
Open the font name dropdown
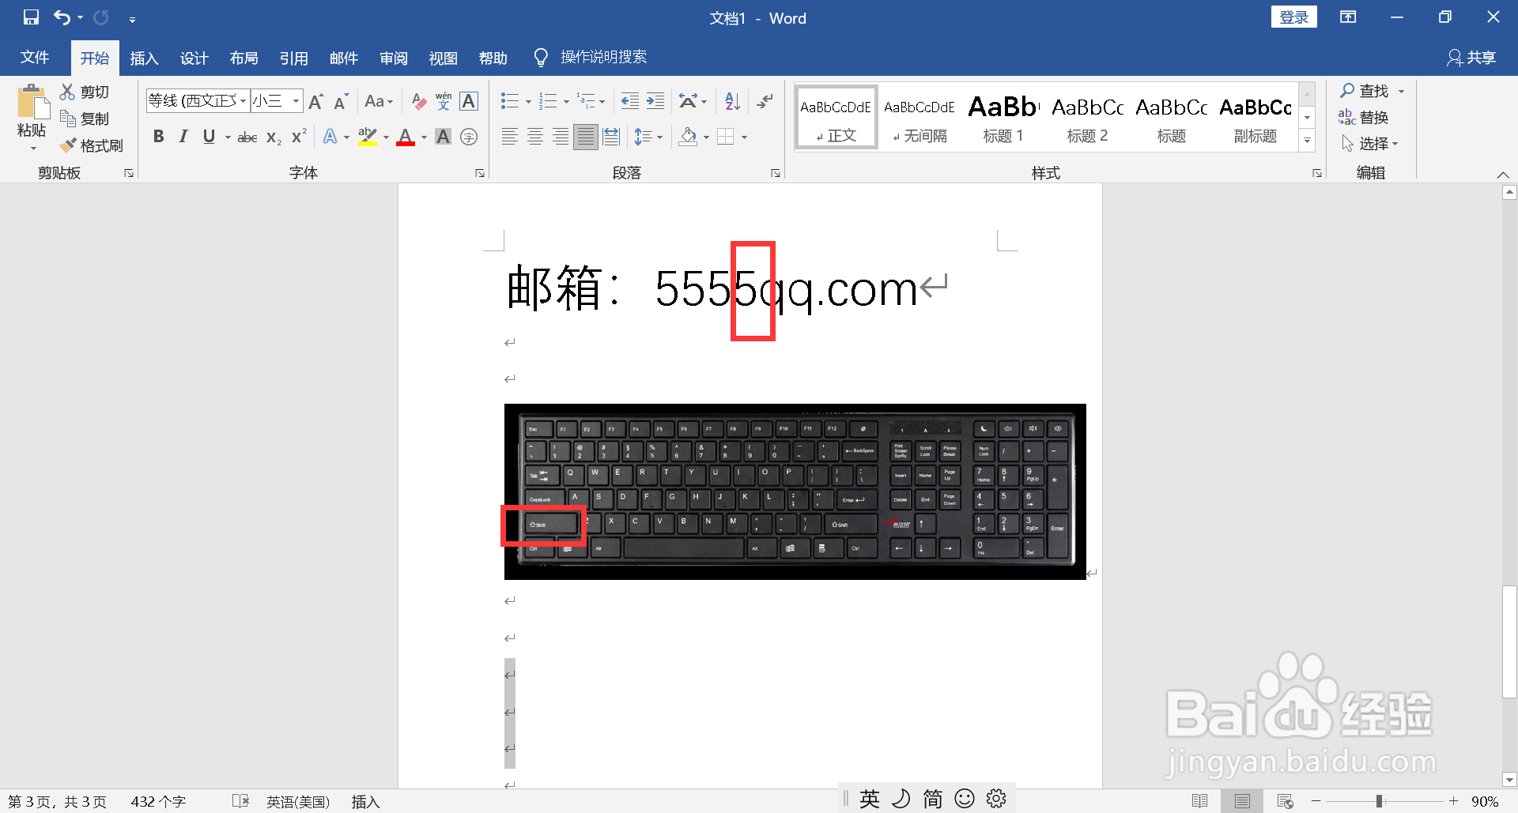(243, 100)
